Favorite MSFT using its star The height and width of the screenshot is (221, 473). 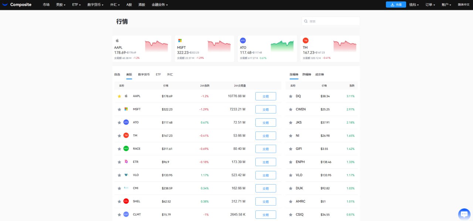[119, 109]
